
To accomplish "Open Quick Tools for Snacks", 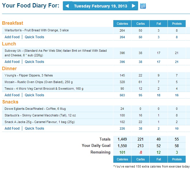I will point(34,128).
